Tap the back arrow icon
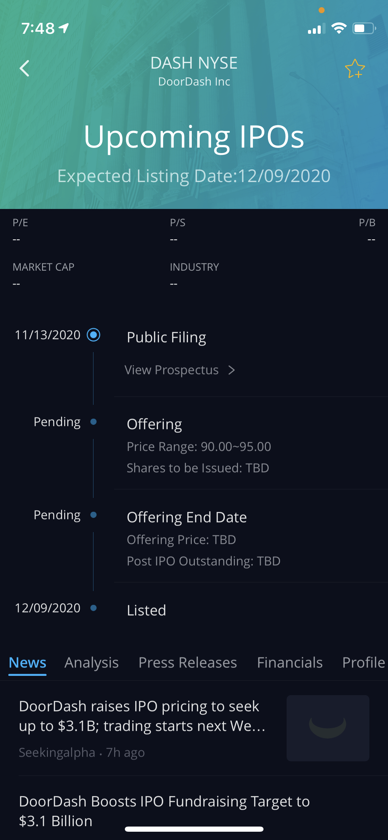 pos(24,68)
